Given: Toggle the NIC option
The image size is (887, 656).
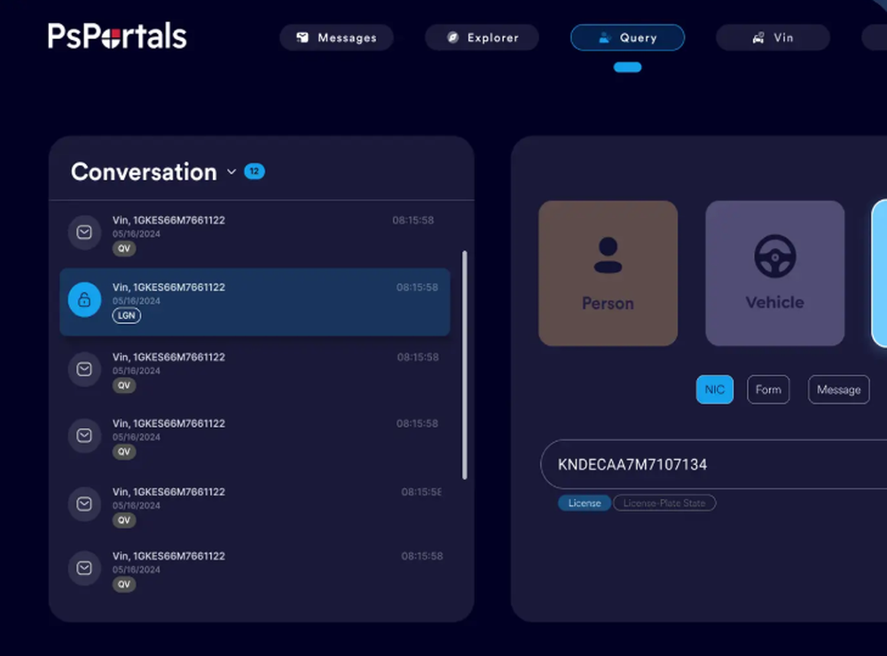Looking at the screenshot, I should tap(715, 389).
